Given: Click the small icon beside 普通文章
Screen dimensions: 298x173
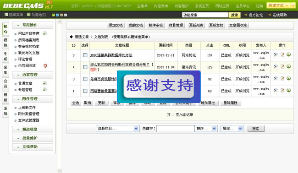Looking at the screenshot, I should pyautogui.click(x=44, y=83).
